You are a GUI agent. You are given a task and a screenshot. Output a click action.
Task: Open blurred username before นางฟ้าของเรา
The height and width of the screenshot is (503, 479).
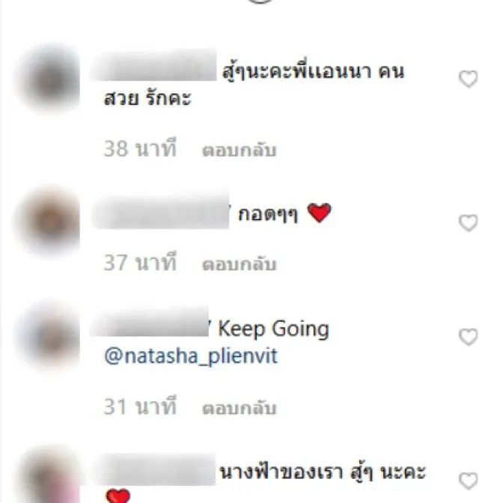click(x=155, y=469)
